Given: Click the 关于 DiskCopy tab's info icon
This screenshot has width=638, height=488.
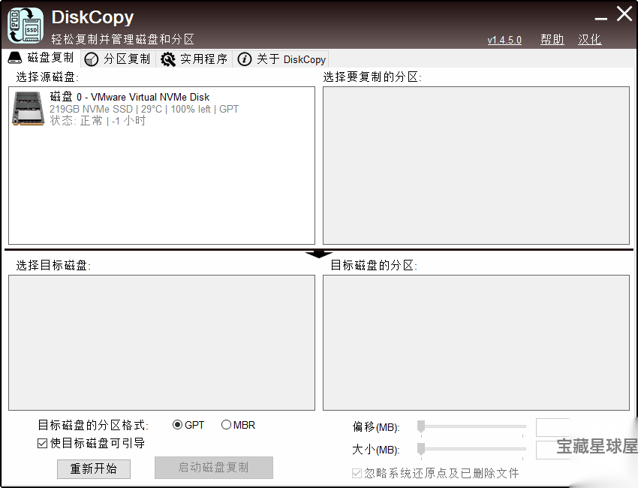Looking at the screenshot, I should coord(244,59).
